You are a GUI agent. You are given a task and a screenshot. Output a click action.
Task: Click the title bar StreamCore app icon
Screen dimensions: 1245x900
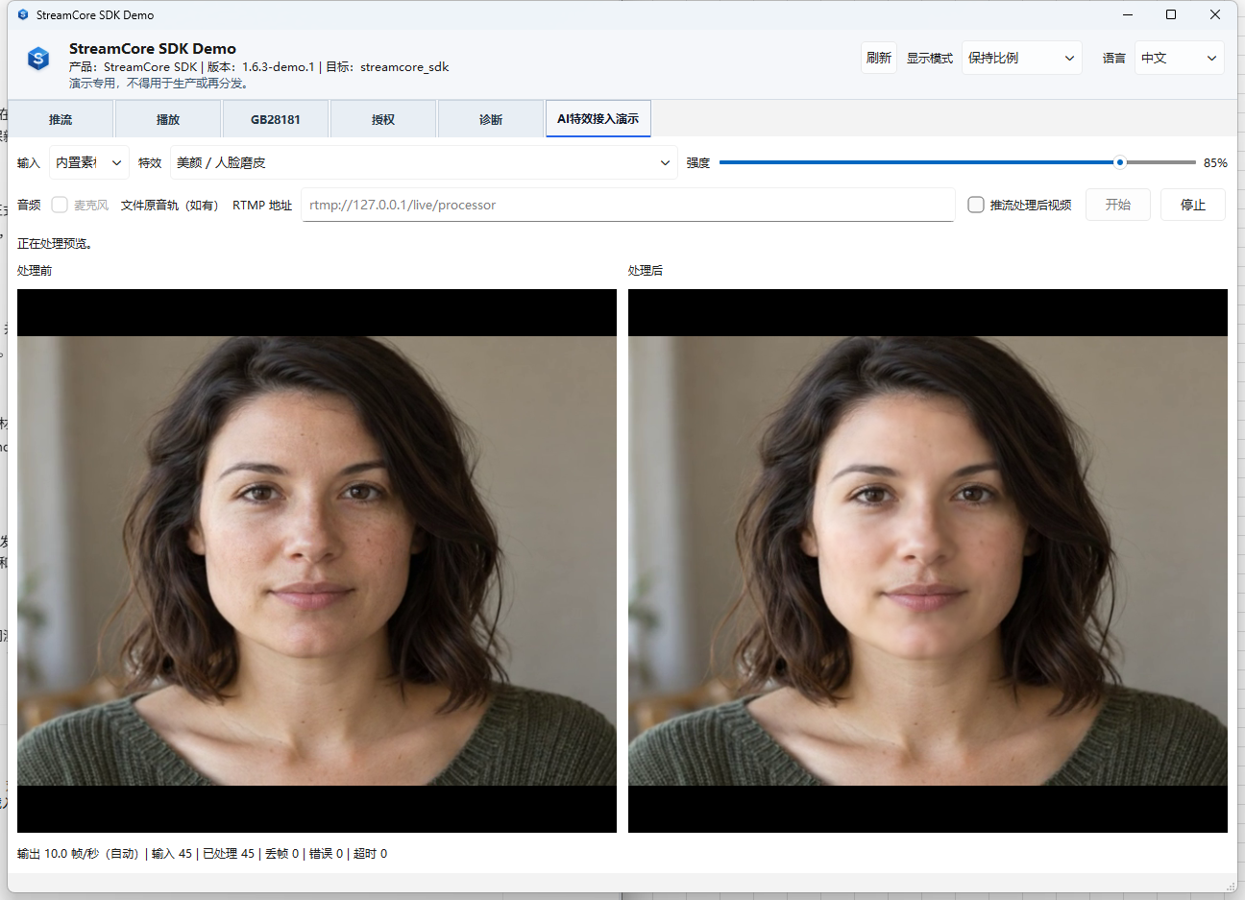click(23, 14)
